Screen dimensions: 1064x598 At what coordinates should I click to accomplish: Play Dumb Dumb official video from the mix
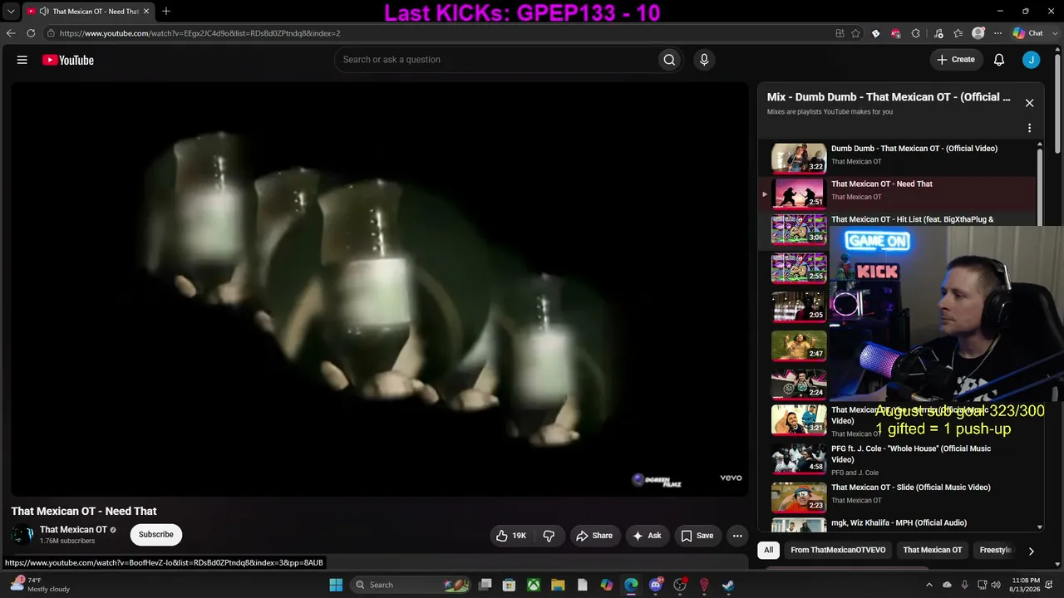click(x=899, y=158)
